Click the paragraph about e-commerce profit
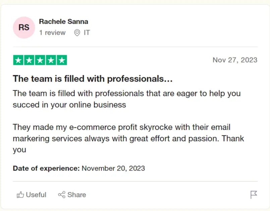Viewport: 270px width, 211px height. pos(128,138)
